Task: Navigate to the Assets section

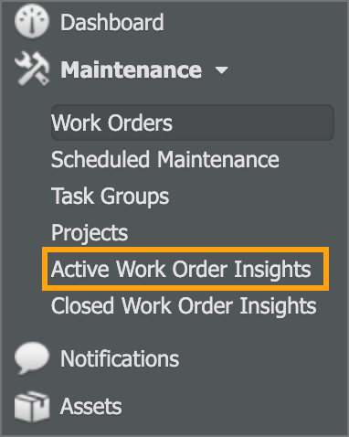Action: (90, 407)
